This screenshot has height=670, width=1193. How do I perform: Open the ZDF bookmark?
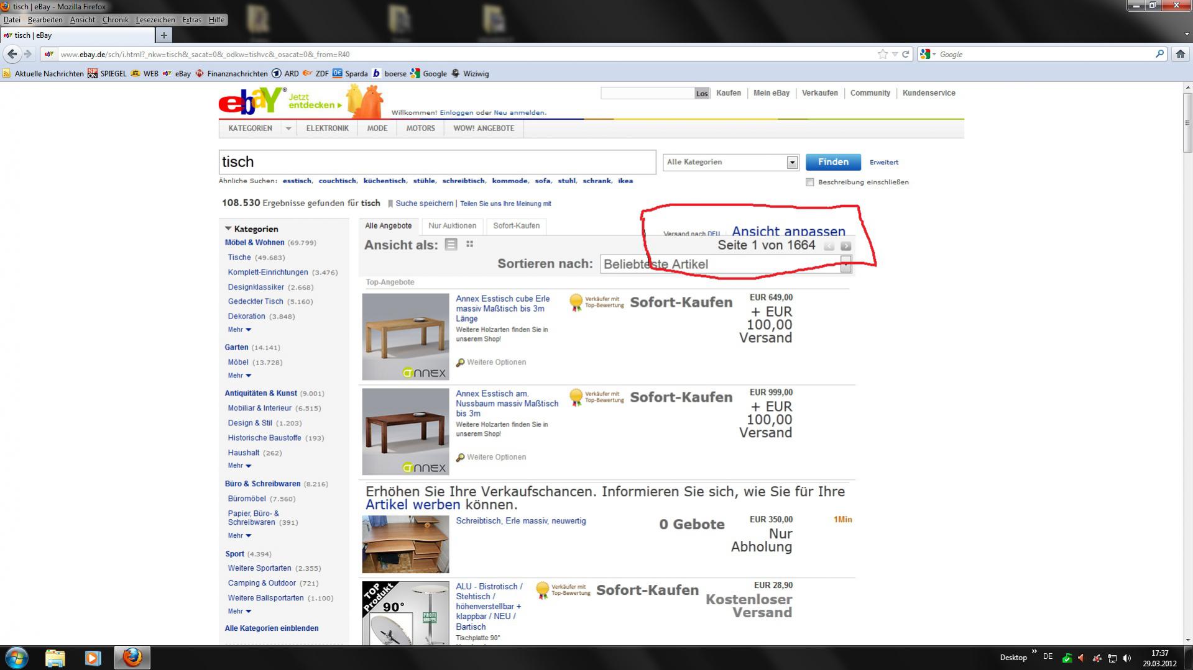316,73
